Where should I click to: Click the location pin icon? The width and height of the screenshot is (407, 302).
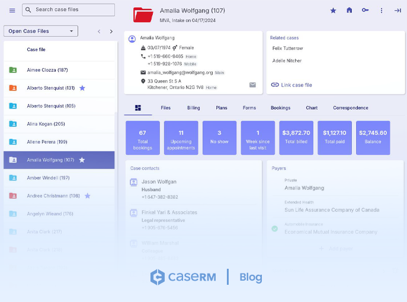[143, 81]
